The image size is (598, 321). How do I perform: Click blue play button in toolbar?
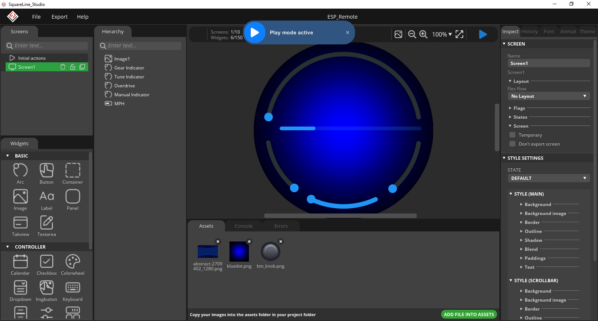[x=483, y=34]
